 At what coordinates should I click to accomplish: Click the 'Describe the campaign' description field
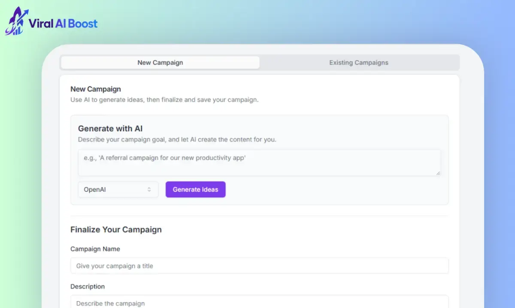[x=259, y=302]
